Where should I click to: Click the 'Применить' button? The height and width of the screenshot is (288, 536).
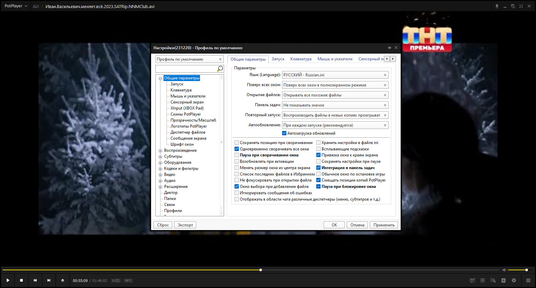coord(384,225)
